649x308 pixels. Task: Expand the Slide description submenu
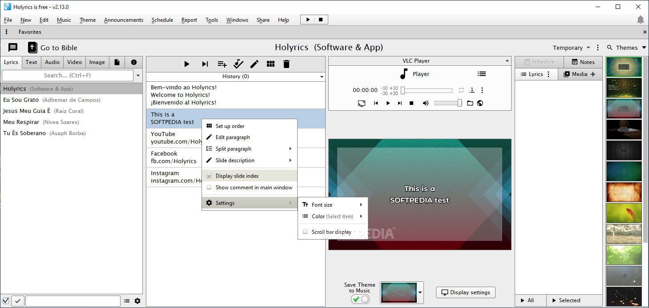250,160
